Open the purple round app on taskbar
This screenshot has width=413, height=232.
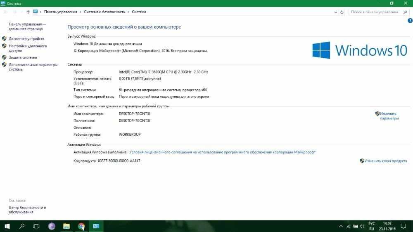point(52,226)
